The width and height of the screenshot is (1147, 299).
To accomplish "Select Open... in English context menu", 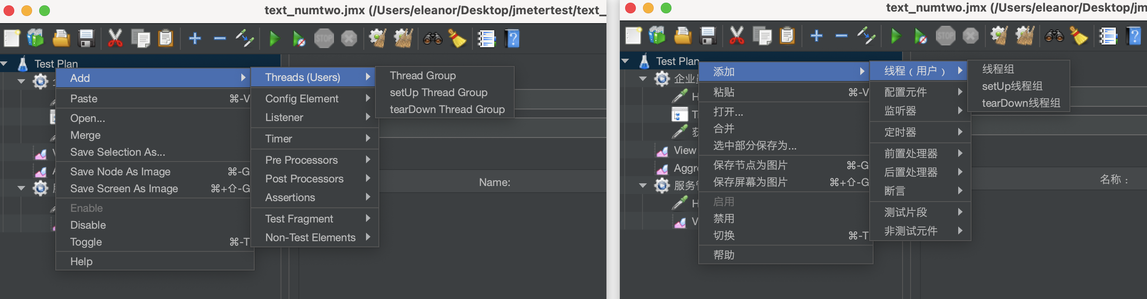I will tap(155, 118).
